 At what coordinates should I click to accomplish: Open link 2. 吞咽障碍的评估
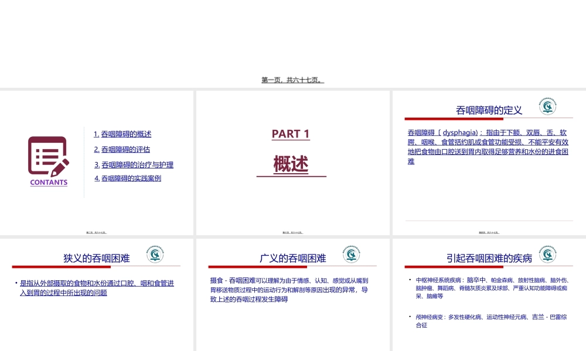pyautogui.click(x=122, y=149)
